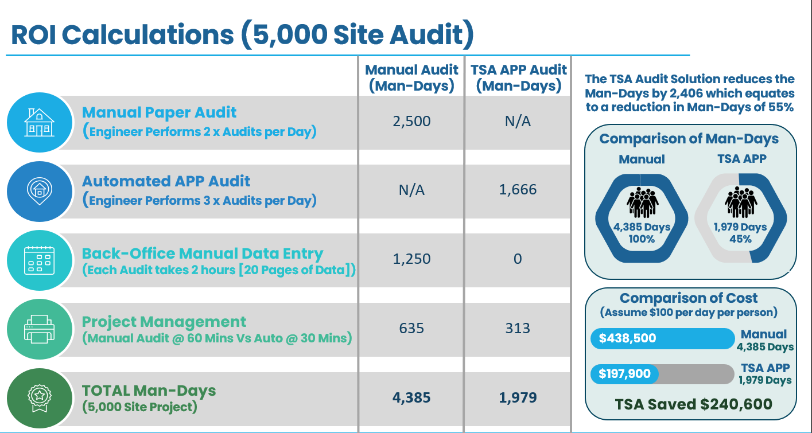The width and height of the screenshot is (812, 433).
Task: Select the TOTAL Man-Days row label
Action: (x=149, y=391)
